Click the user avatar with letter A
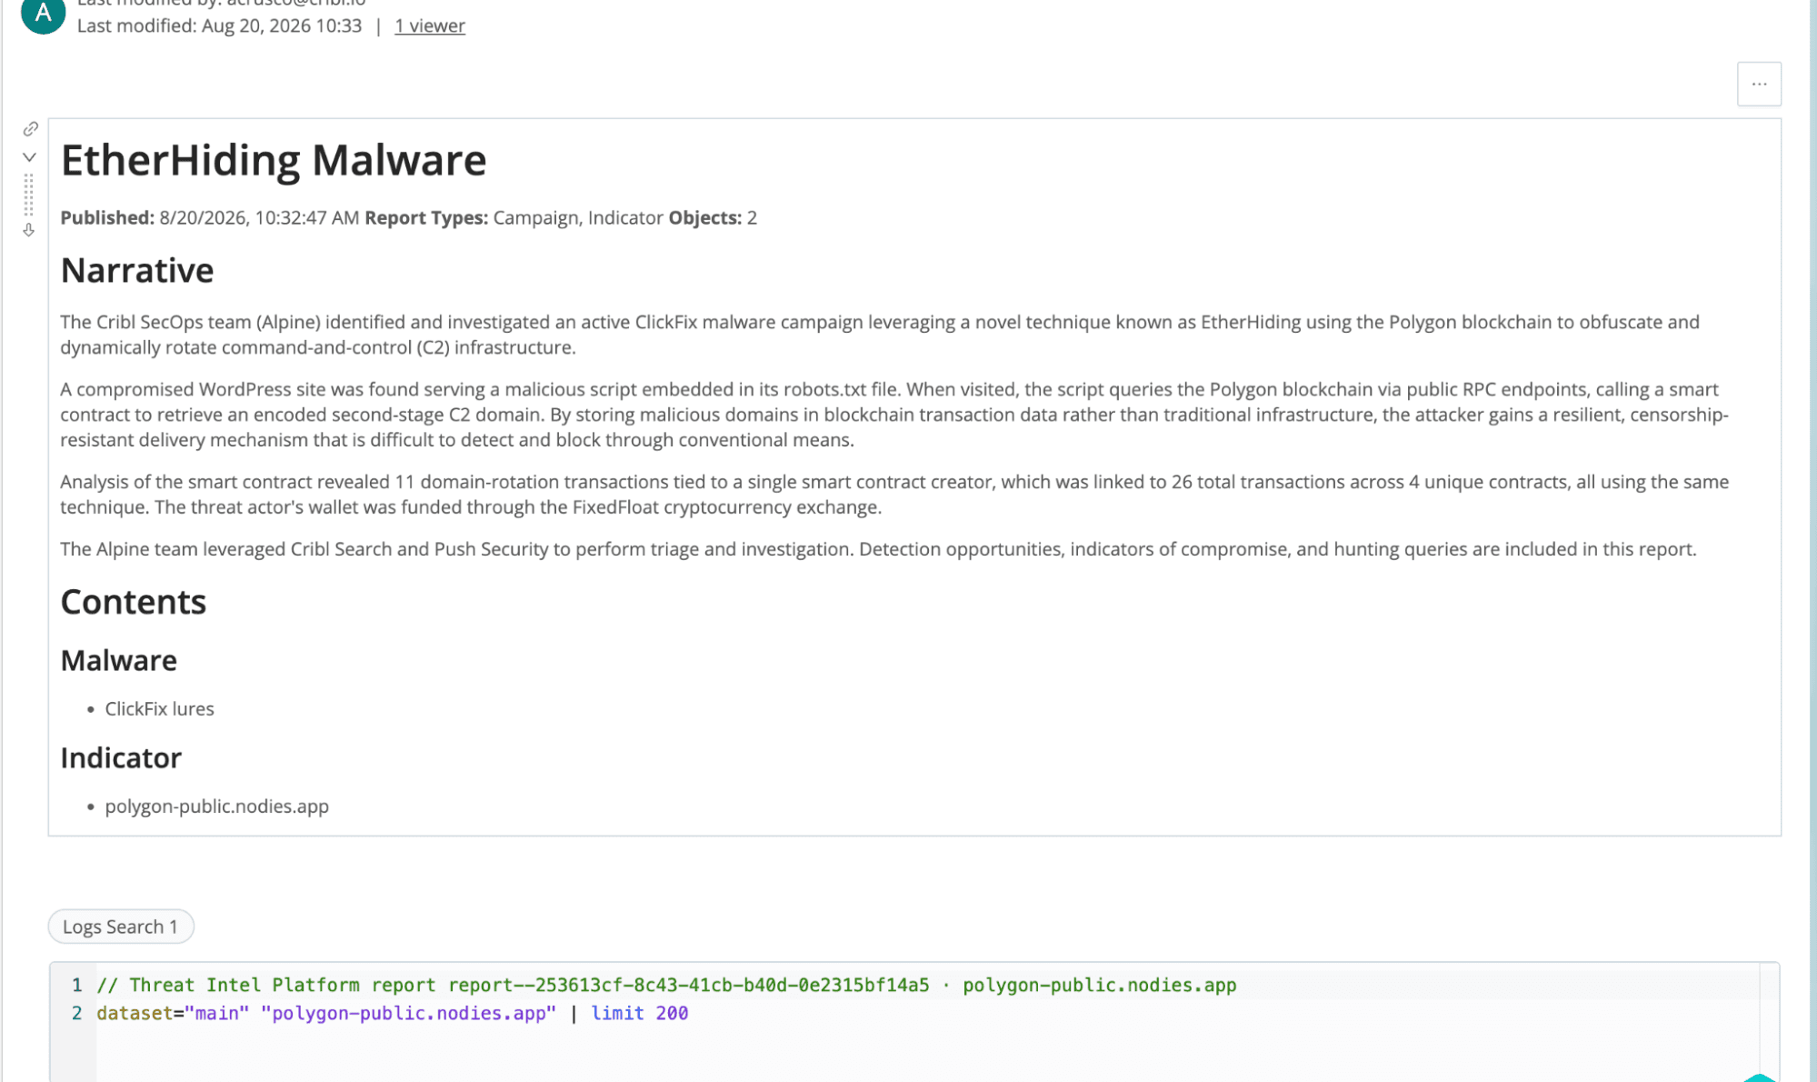Screen dimensions: 1817x1082 click(x=43, y=14)
